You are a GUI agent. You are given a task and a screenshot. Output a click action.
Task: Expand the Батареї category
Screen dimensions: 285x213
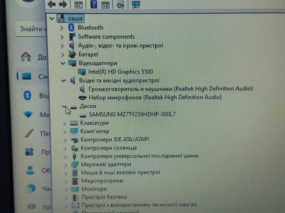coord(62,54)
